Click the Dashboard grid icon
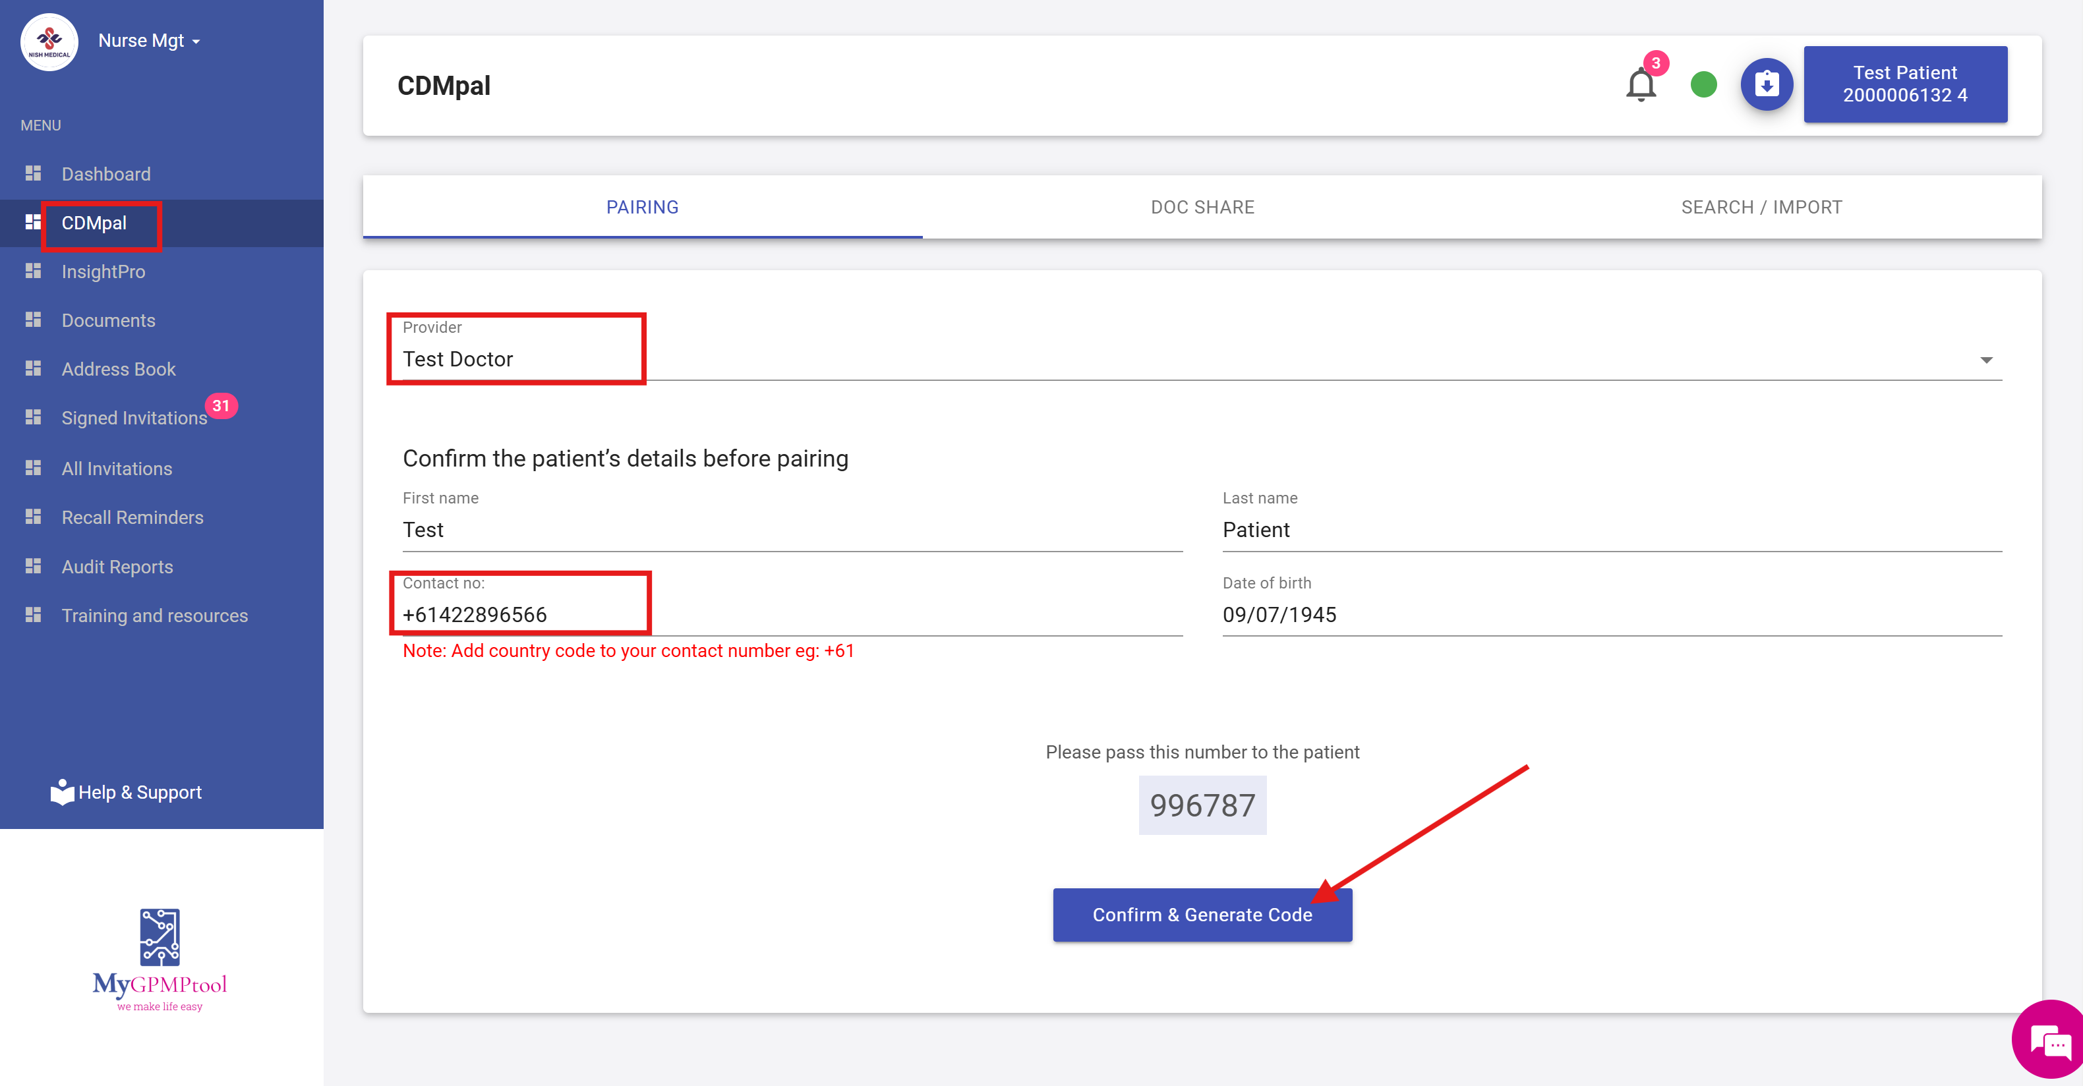Viewport: 2083px width, 1086px height. tap(33, 173)
